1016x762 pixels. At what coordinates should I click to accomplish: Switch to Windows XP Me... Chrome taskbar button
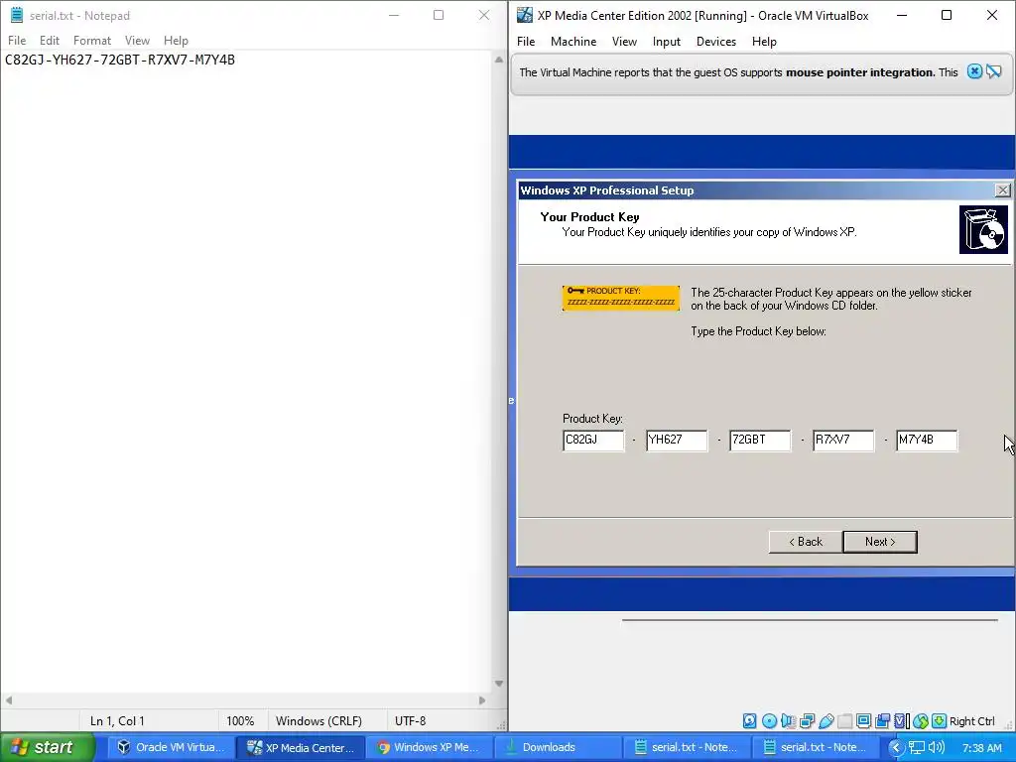429,747
